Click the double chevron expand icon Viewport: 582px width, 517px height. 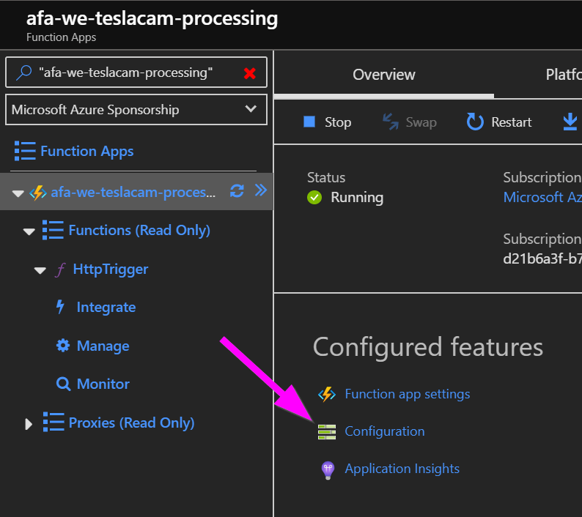(261, 190)
